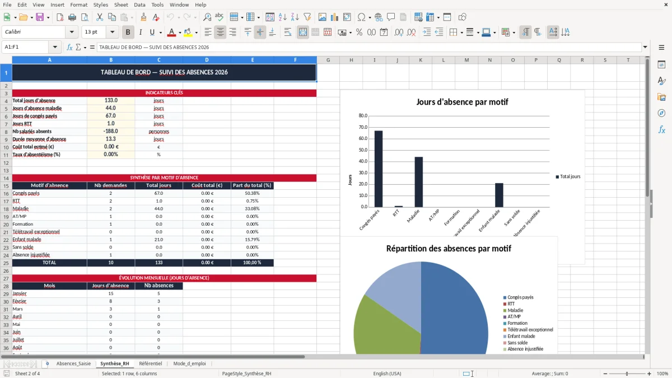The image size is (672, 378).
Task: Switch to Absences_Saisie sheet tab
Action: tap(73, 363)
